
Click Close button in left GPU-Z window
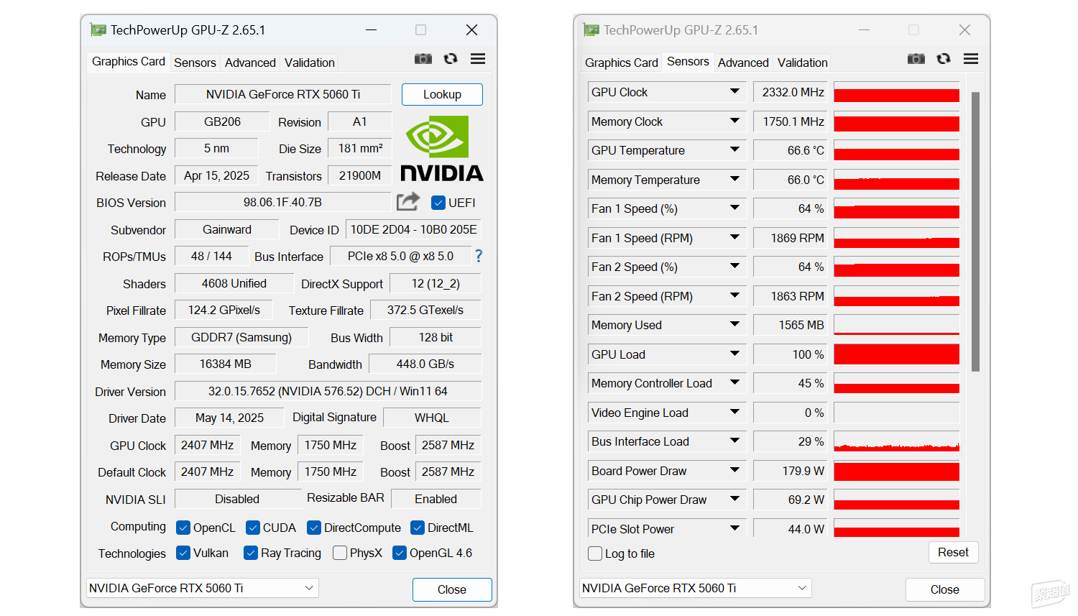(452, 589)
